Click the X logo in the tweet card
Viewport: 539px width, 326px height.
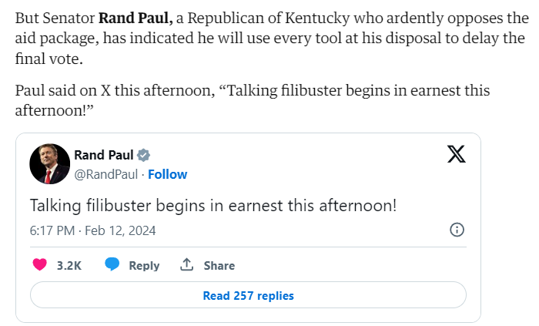coord(456,155)
